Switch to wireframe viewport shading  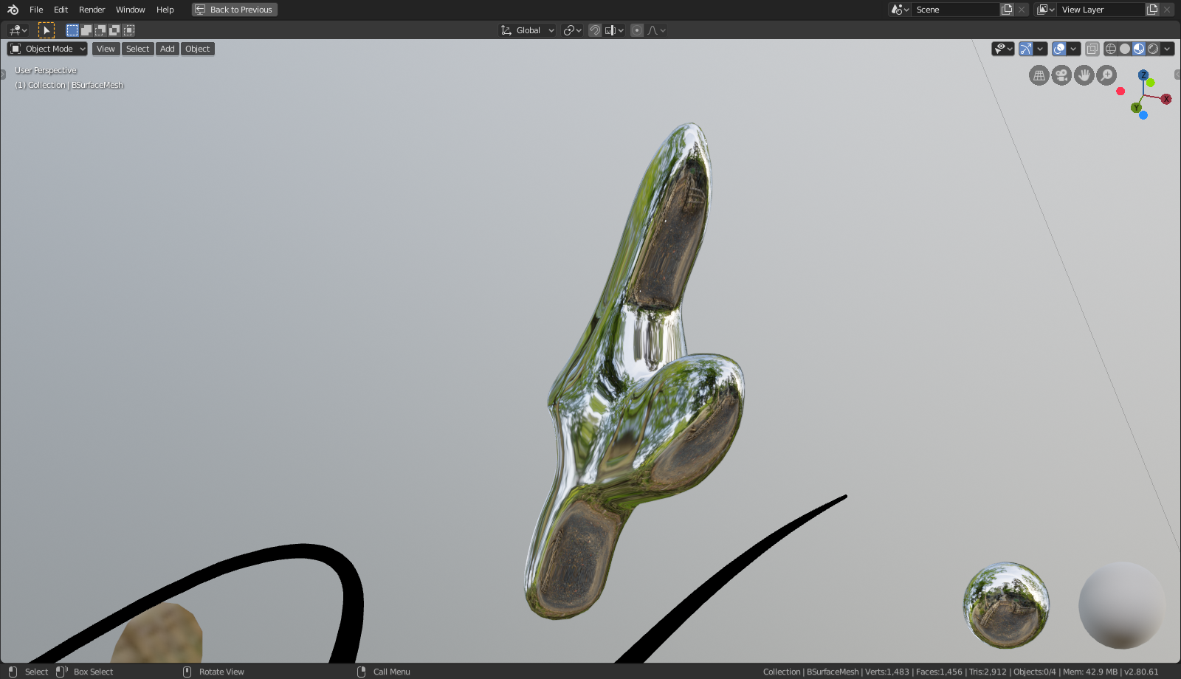[x=1111, y=49]
